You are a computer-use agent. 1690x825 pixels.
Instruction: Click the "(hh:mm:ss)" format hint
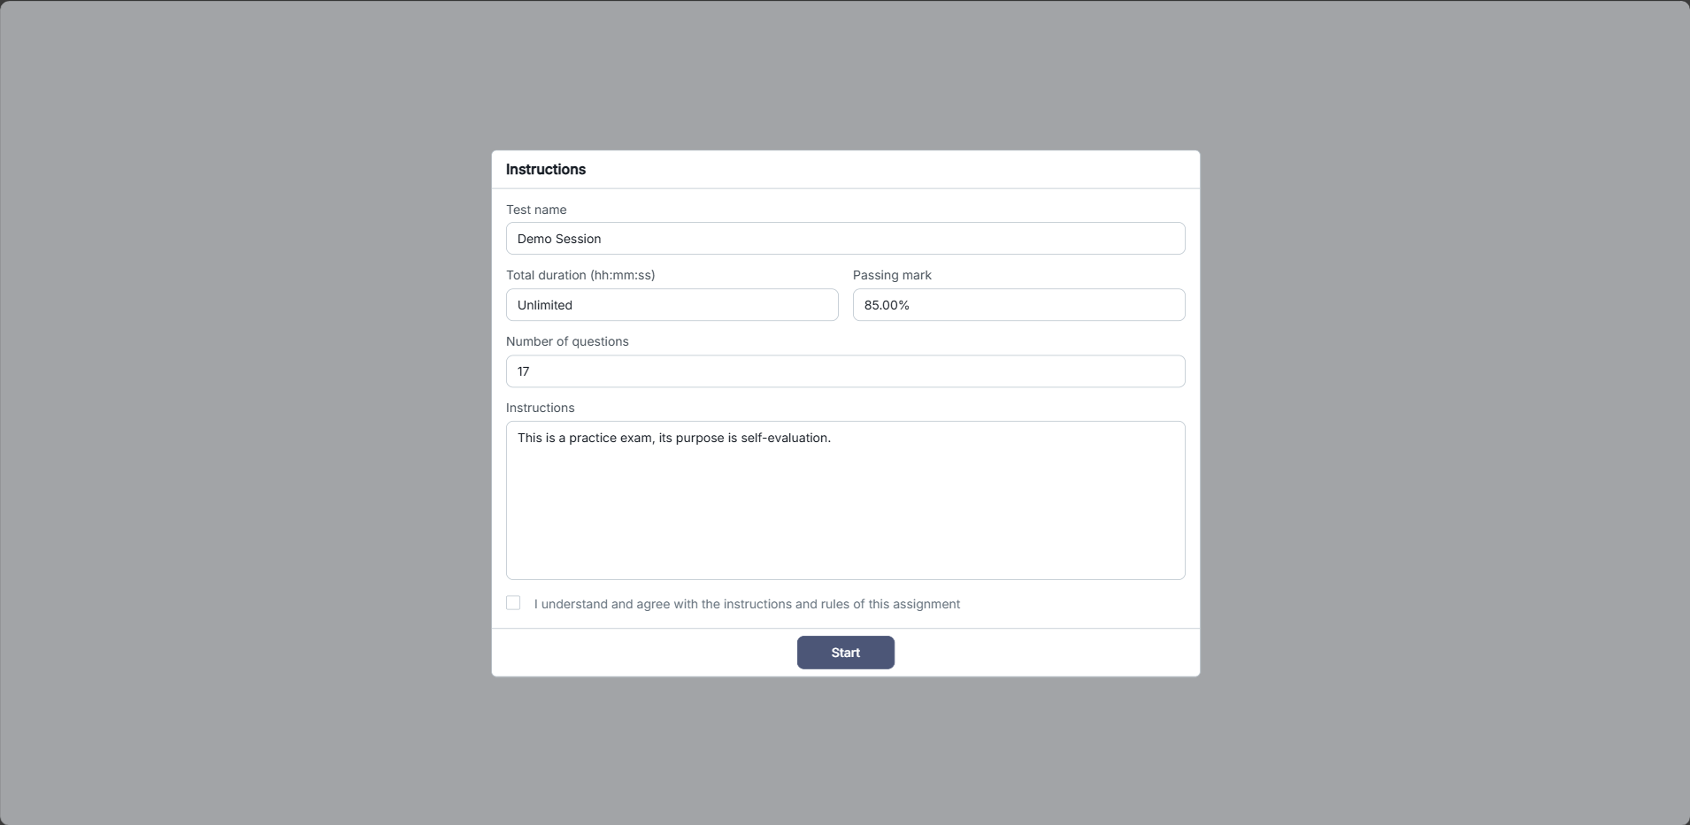[x=623, y=275]
